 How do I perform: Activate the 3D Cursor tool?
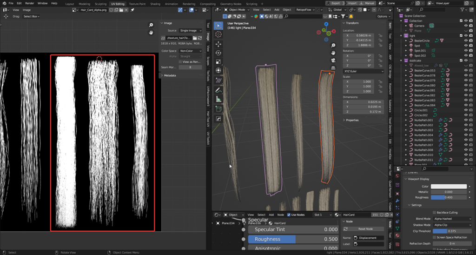(218, 34)
